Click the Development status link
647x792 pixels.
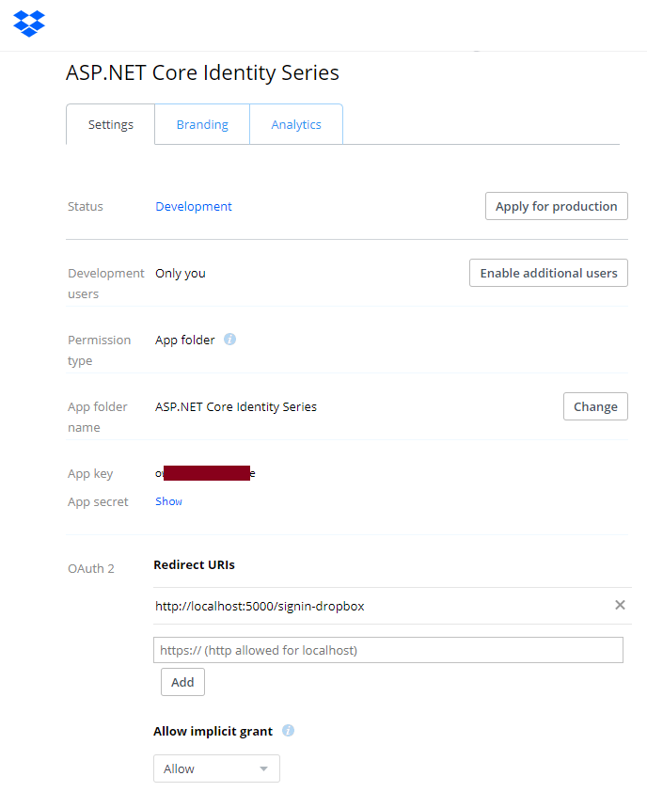pos(194,206)
